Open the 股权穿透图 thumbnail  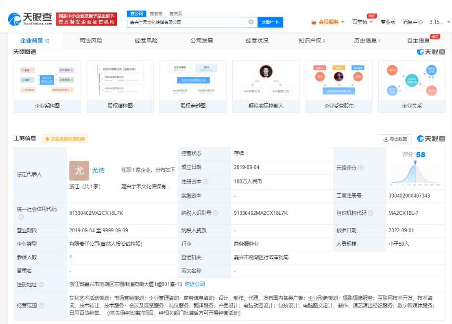[x=193, y=86]
